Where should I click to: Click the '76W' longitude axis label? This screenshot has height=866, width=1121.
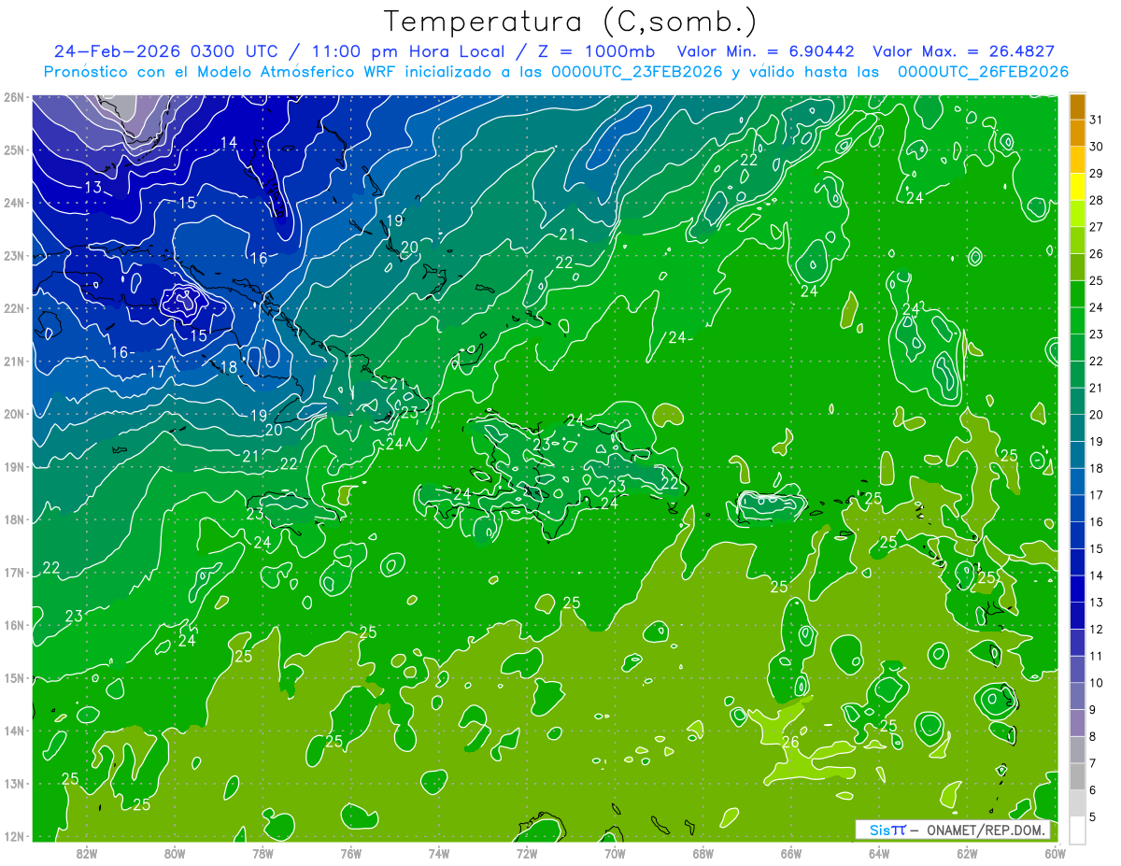pyautogui.click(x=350, y=854)
